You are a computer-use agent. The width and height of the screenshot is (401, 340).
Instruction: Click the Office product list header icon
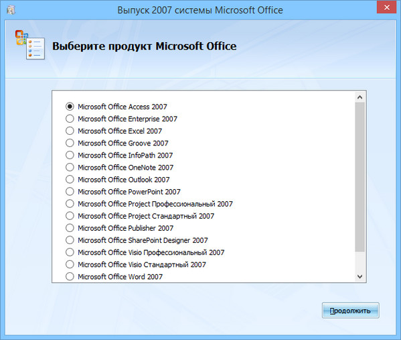click(29, 45)
